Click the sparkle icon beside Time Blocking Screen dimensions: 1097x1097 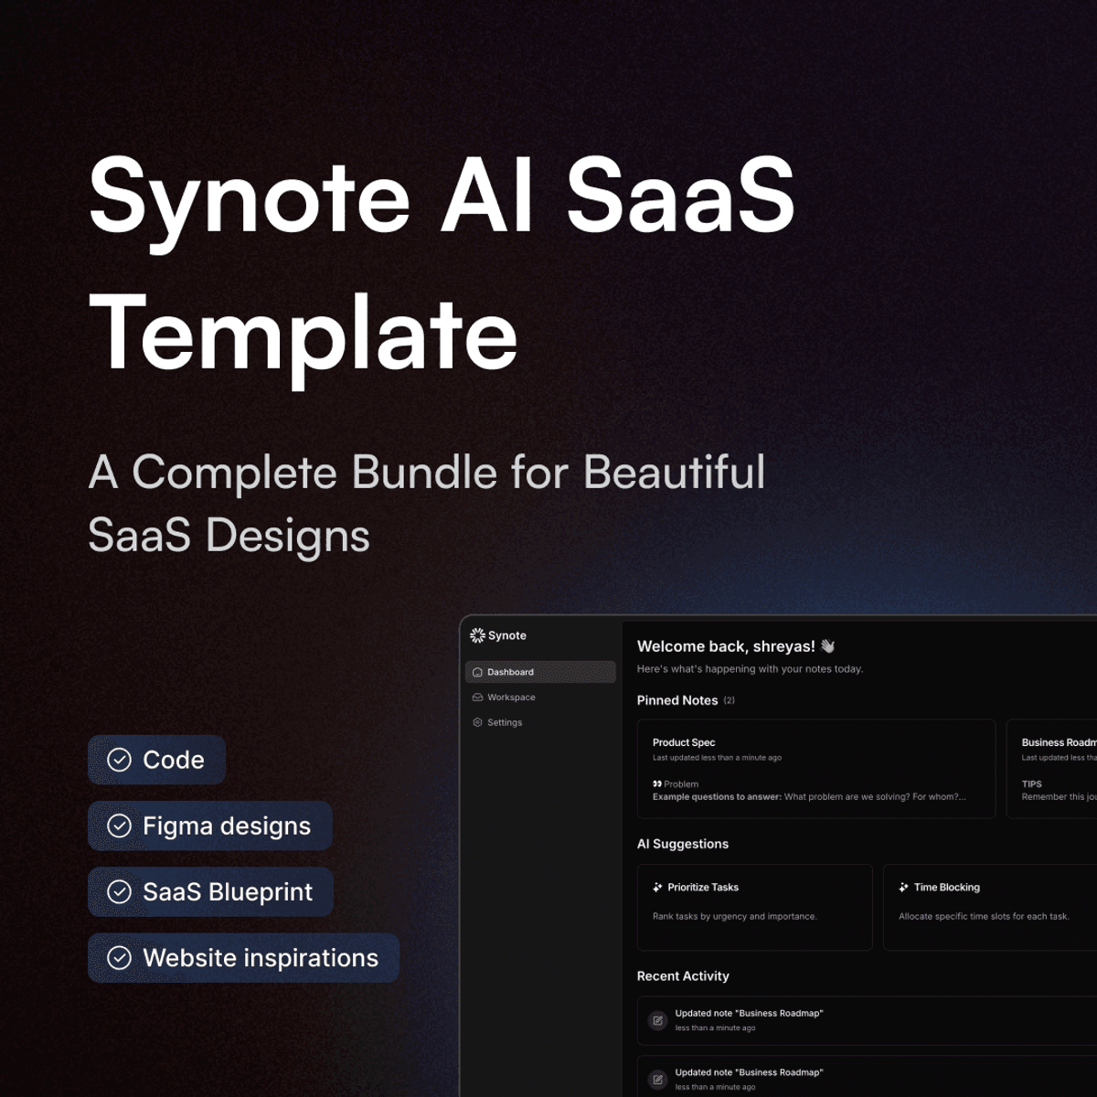click(903, 888)
